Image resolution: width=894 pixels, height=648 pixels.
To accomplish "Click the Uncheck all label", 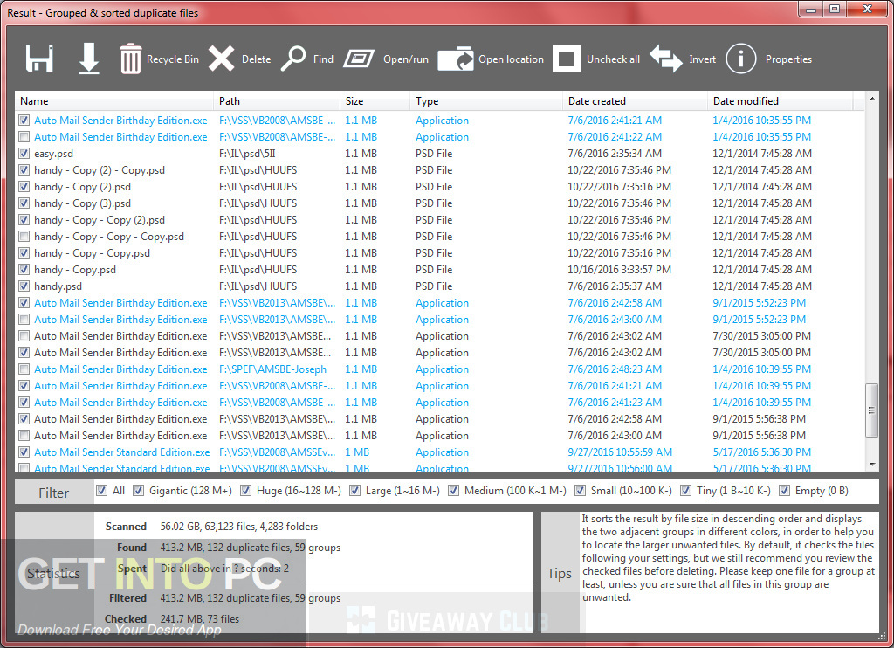I will (613, 59).
